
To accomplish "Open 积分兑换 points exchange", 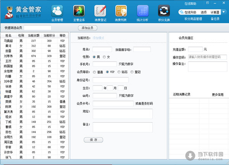I will pos(164,12).
